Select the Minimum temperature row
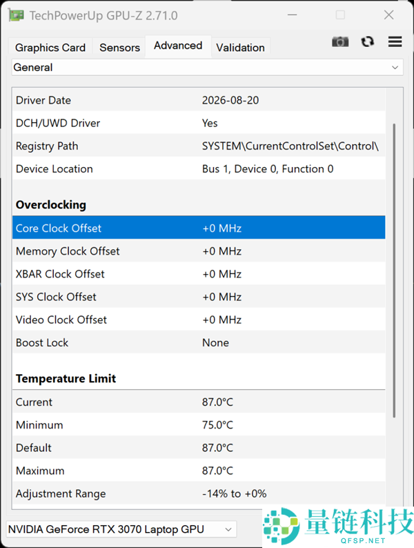Image resolution: width=414 pixels, height=548 pixels. tap(199, 424)
